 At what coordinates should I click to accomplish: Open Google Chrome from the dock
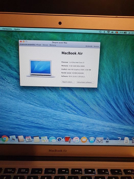coord(5,139)
